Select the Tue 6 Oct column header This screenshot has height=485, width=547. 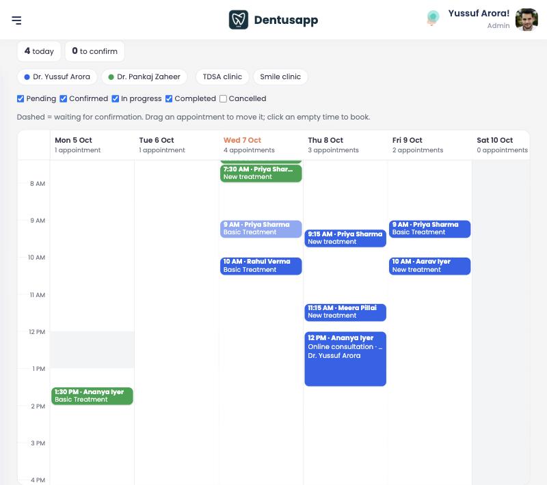pos(176,145)
